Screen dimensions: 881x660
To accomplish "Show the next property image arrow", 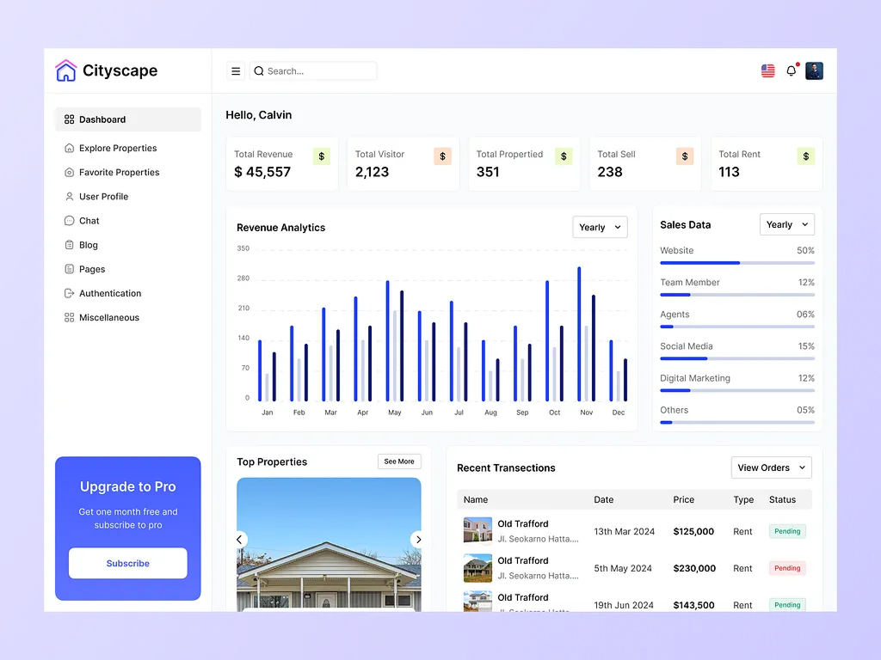I will (x=418, y=540).
